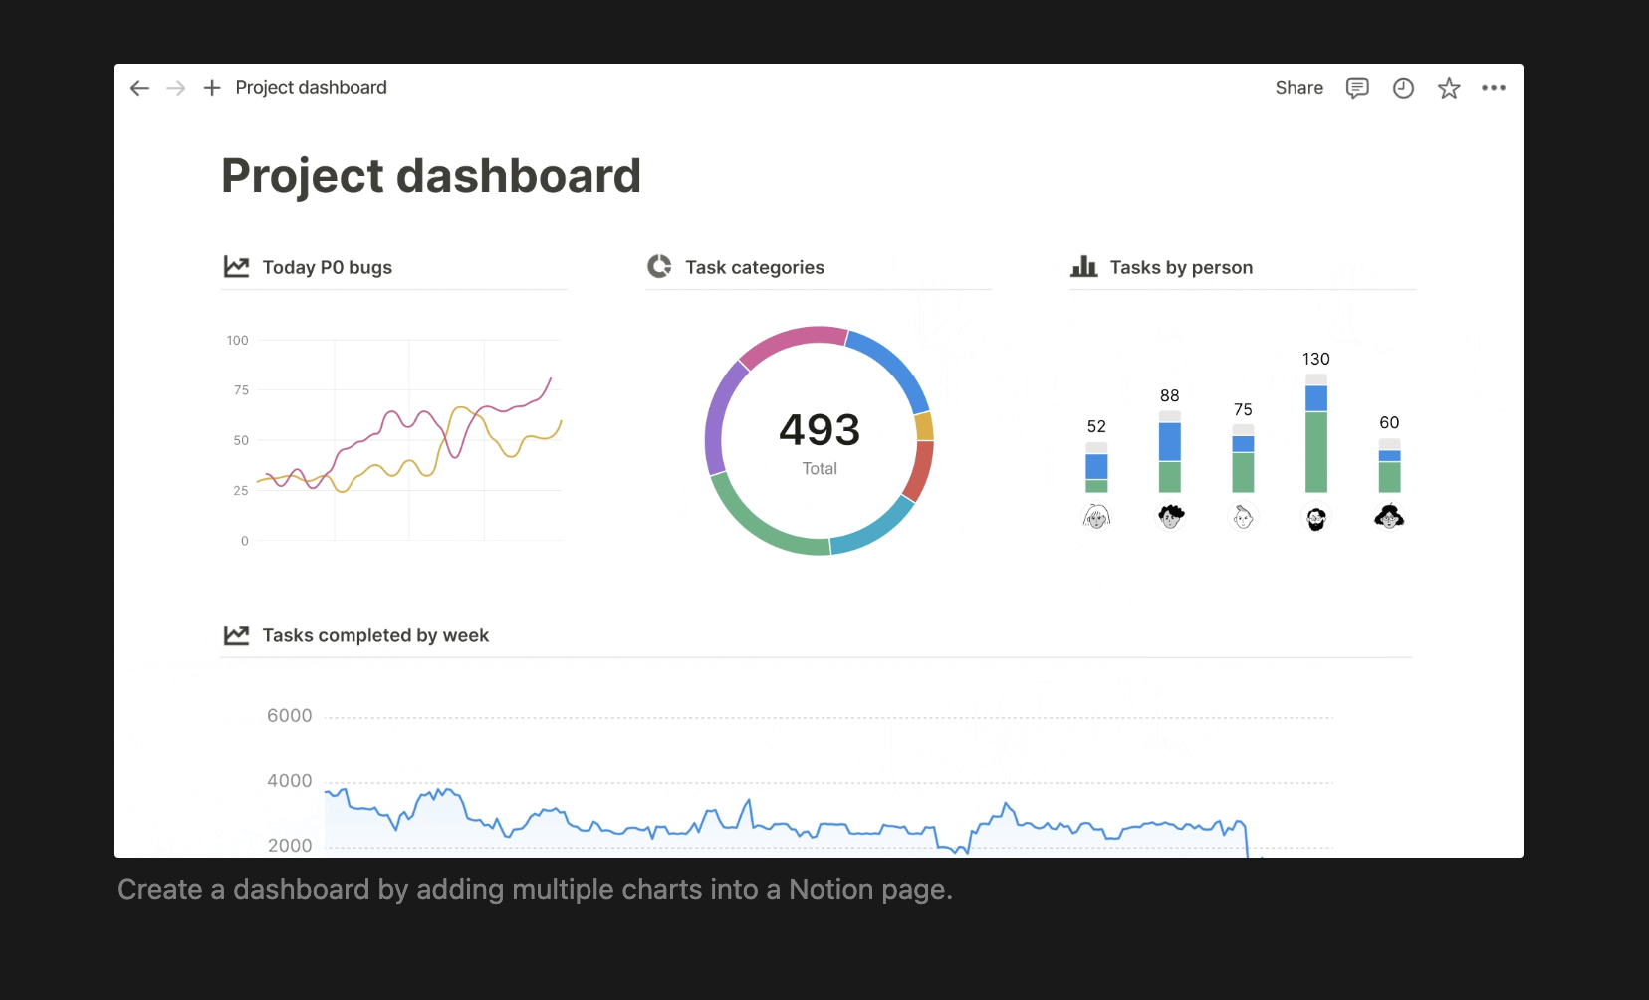Open the Tasks completed by week title

(x=375, y=635)
